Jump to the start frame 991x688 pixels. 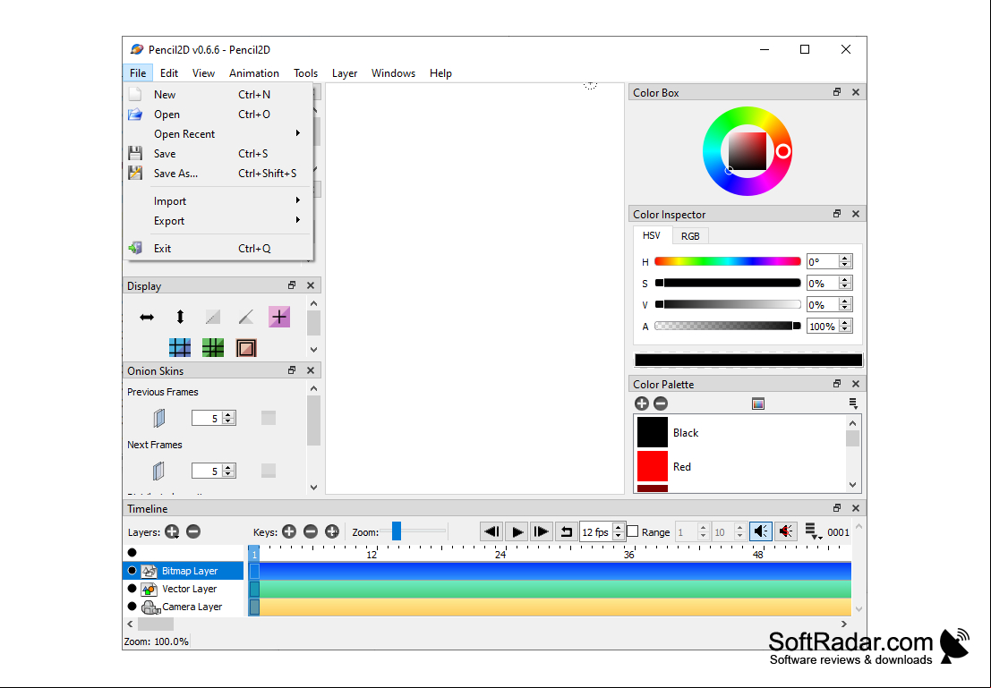coord(491,532)
